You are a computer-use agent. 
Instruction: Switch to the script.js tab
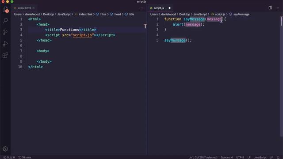click(159, 8)
